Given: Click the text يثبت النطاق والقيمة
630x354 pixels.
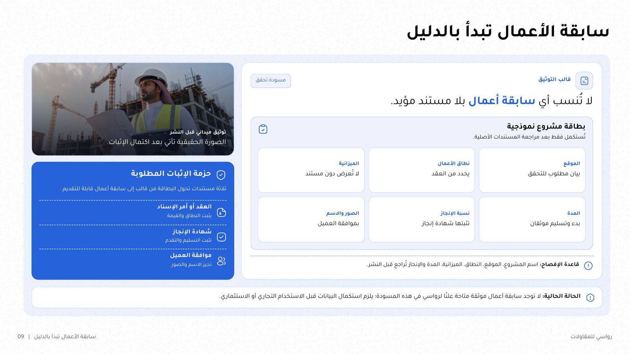Looking at the screenshot, I should pos(189,216).
